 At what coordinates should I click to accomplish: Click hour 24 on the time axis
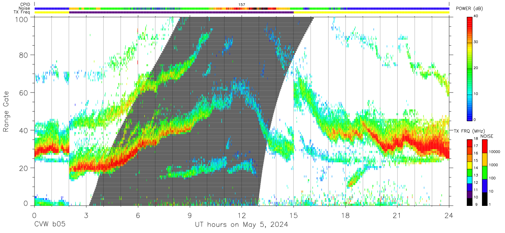coord(449,215)
